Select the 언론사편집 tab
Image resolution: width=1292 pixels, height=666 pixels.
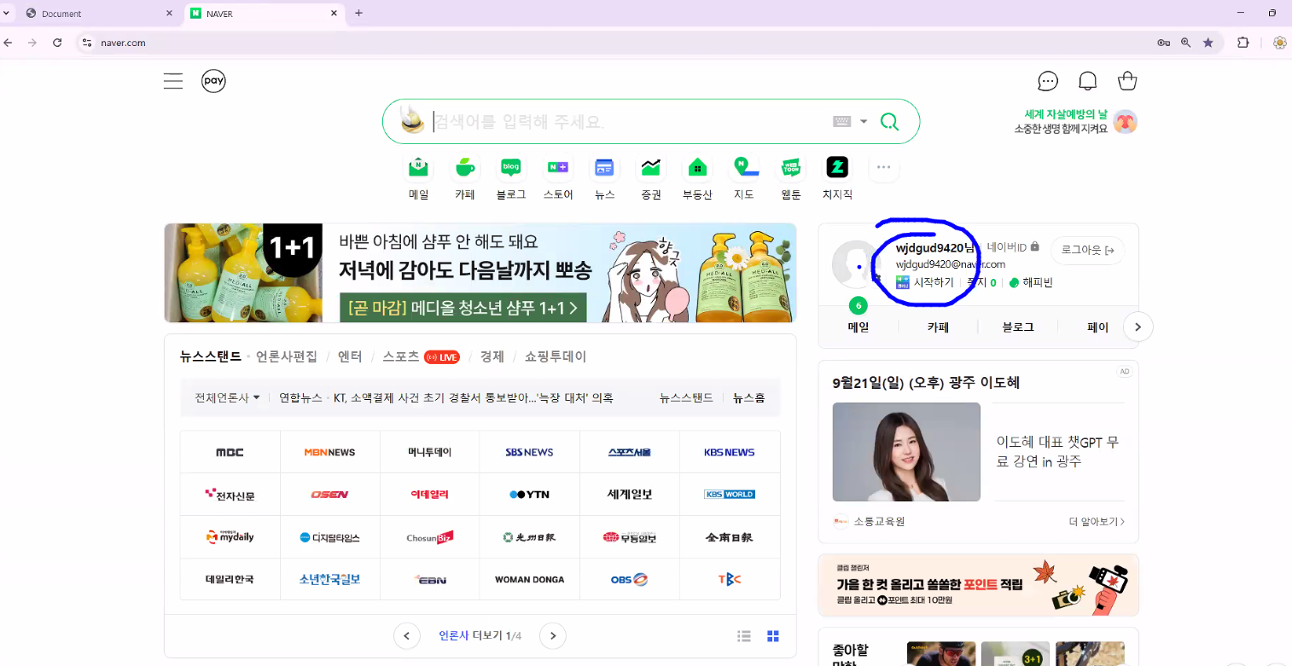click(x=287, y=356)
